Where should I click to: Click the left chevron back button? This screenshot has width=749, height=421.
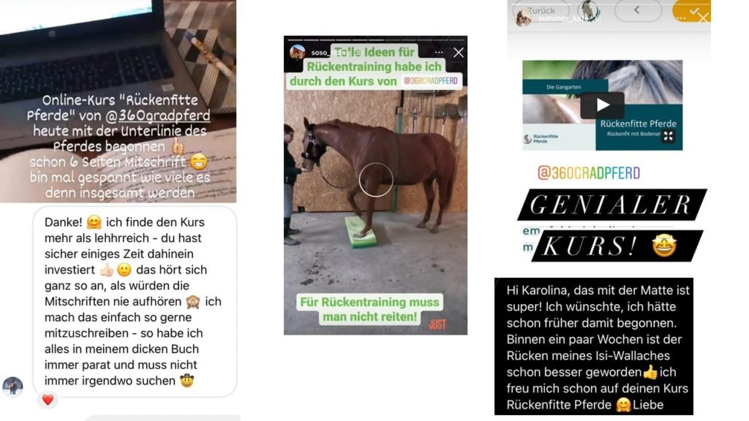[x=638, y=10]
